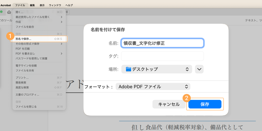
Task: Click the Acrobat app menu
Action: [6, 5]
